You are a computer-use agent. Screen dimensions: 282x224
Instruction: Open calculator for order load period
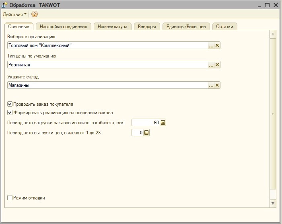163,123
